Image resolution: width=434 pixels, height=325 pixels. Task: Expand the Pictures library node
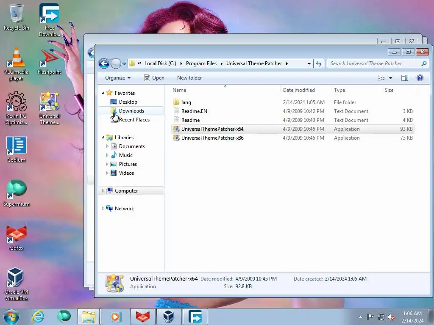pos(107,164)
